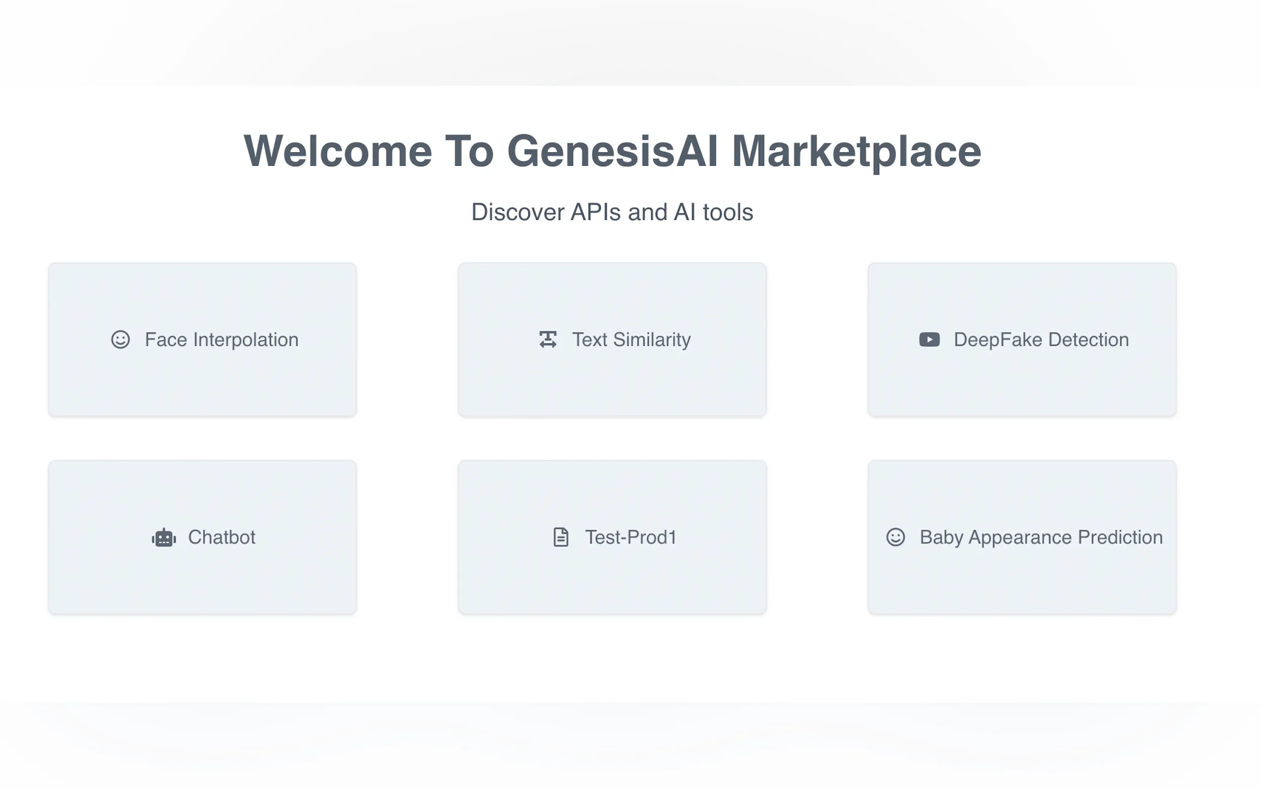Click empty area of Baby Appearance Prediction card
The width and height of the screenshot is (1261, 788).
click(x=1022, y=584)
